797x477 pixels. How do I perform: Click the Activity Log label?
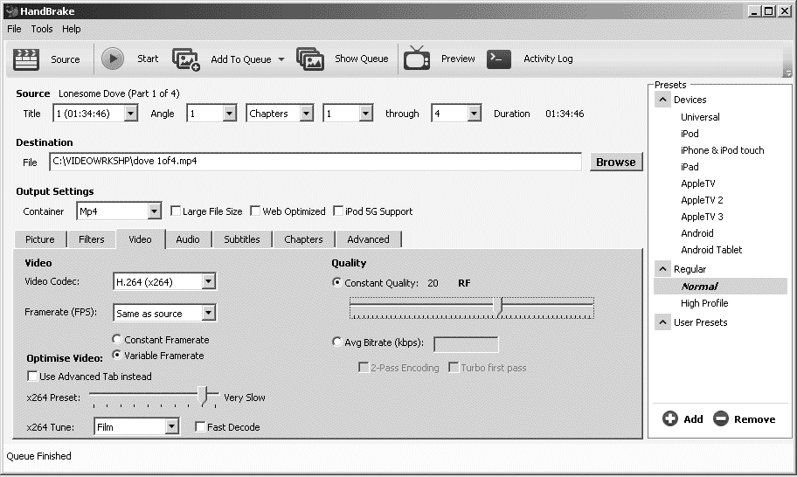(x=548, y=59)
